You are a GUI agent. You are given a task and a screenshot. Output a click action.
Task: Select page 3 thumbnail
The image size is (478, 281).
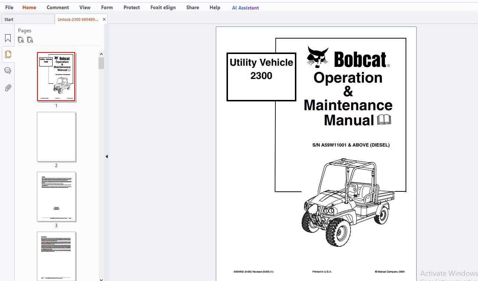pyautogui.click(x=56, y=197)
